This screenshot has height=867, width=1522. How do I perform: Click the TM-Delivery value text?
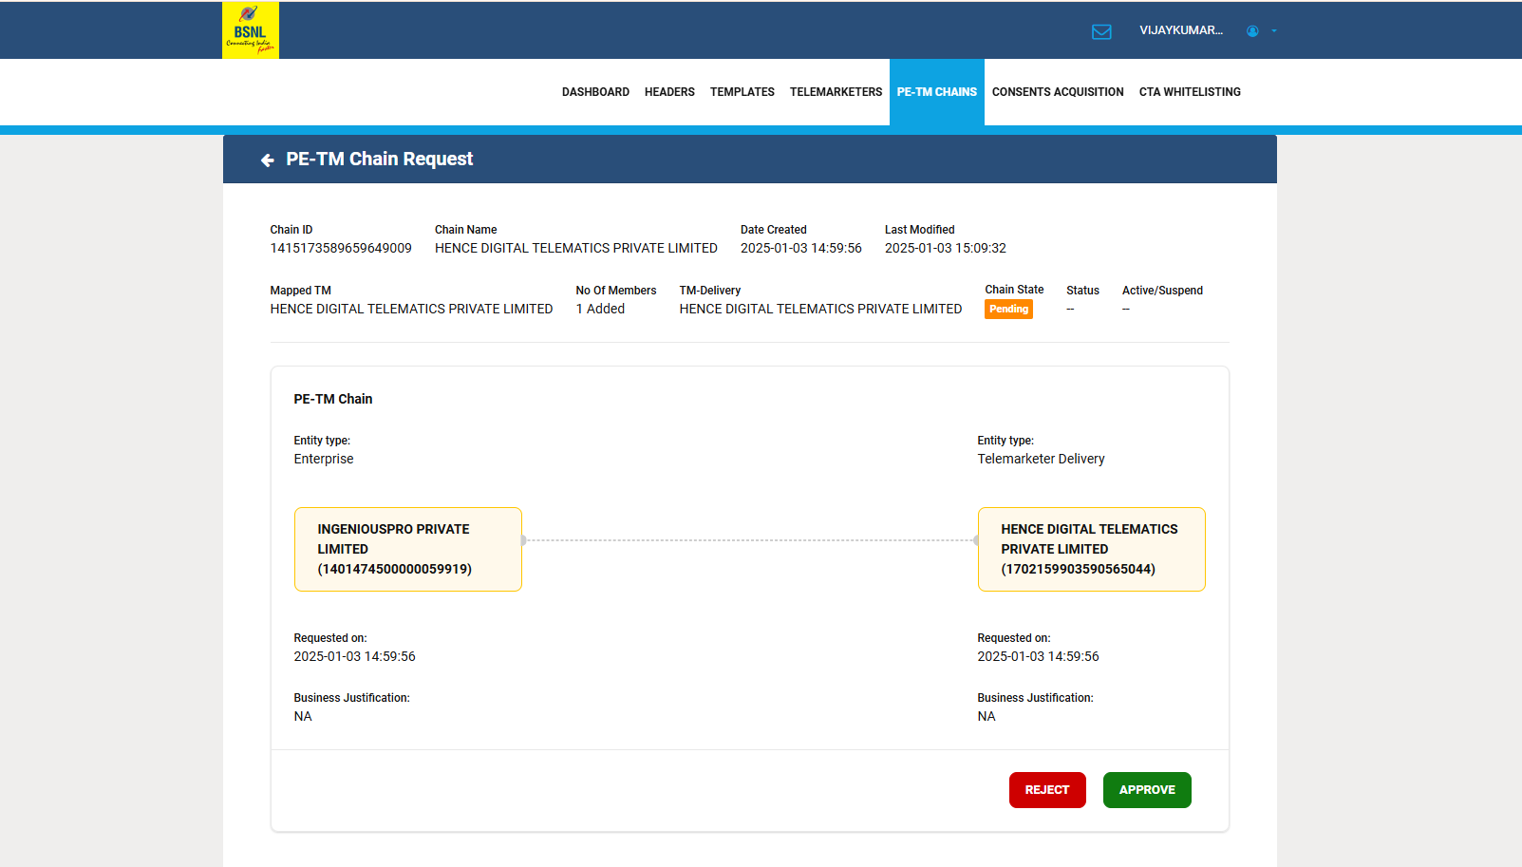(820, 309)
